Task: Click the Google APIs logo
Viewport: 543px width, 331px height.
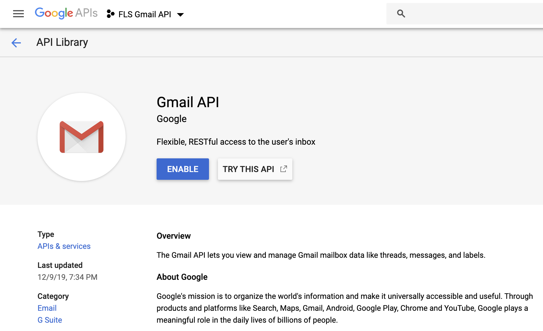Action: click(x=66, y=13)
